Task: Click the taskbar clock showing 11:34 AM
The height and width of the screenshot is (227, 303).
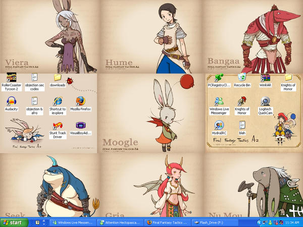Action: [292, 222]
